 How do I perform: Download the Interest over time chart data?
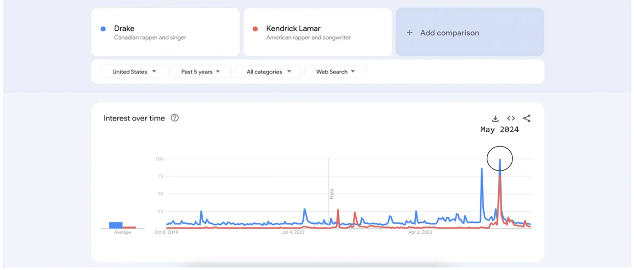point(495,119)
